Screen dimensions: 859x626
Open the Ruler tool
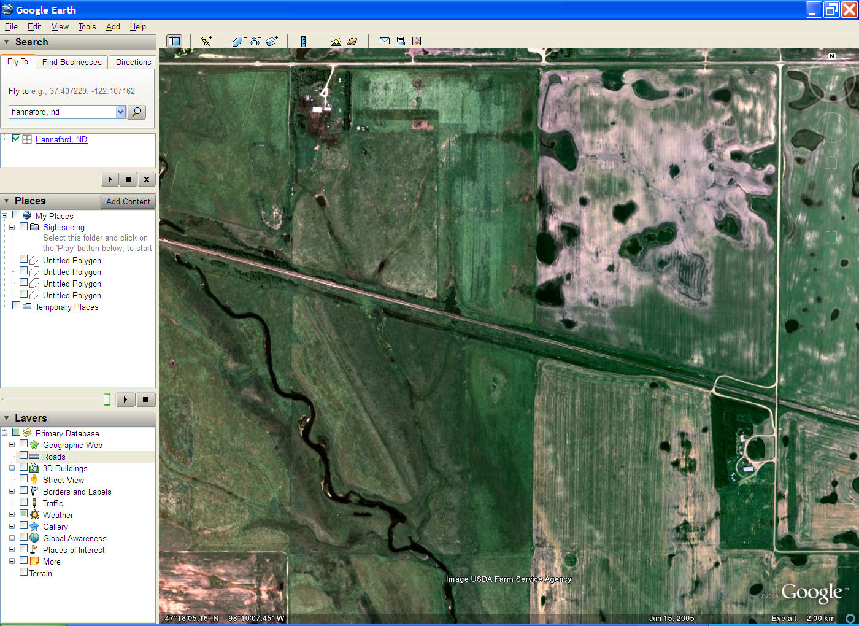tap(303, 41)
